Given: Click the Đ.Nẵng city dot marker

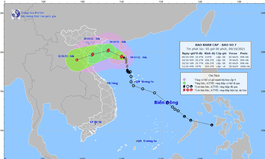Looking at the screenshot, I should (x=108, y=83).
